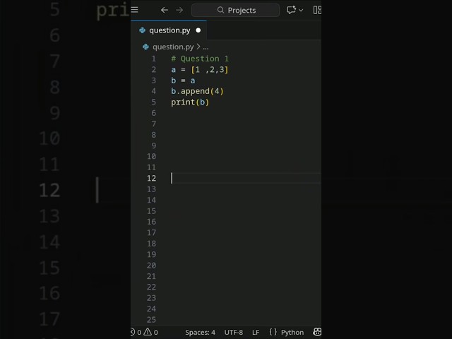Go back with the left arrow
The image size is (452, 339).
click(165, 10)
